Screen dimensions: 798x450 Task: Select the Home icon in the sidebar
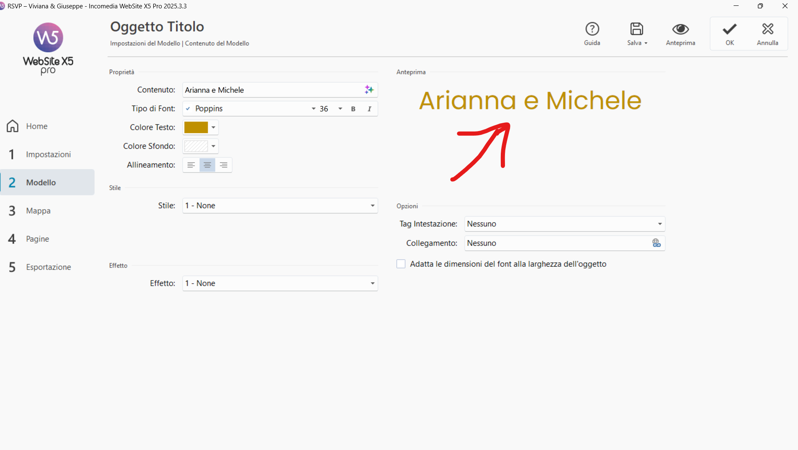(x=12, y=126)
